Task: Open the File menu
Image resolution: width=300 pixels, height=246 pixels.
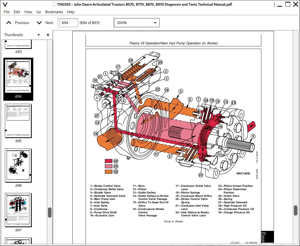Action: (6, 12)
